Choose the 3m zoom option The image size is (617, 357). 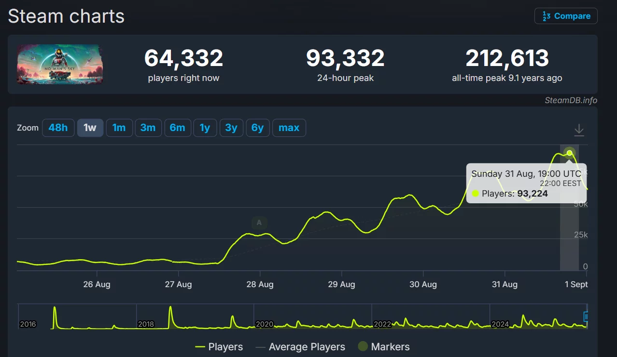[148, 128]
